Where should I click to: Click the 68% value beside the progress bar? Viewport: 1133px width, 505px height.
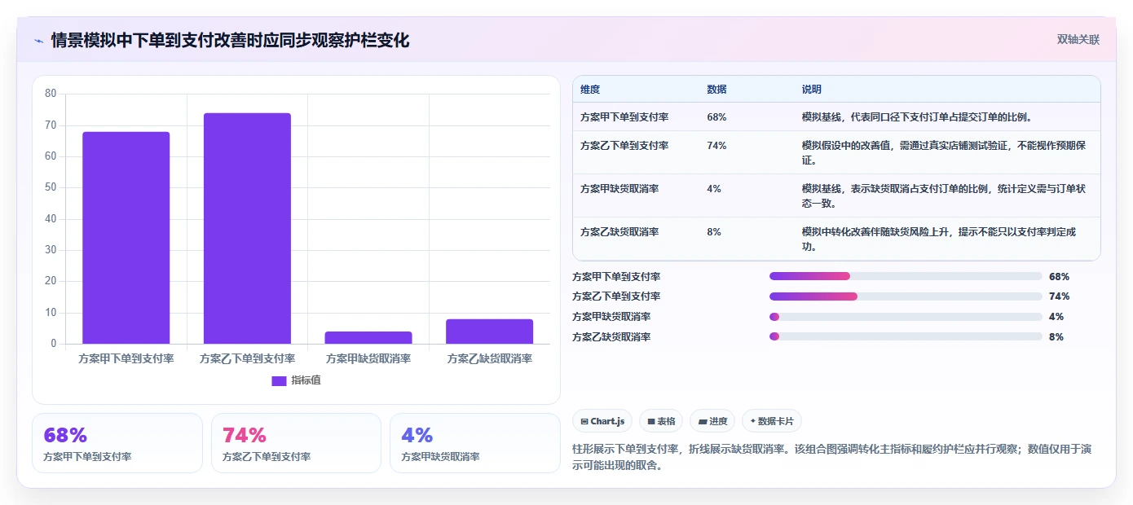pos(1059,277)
